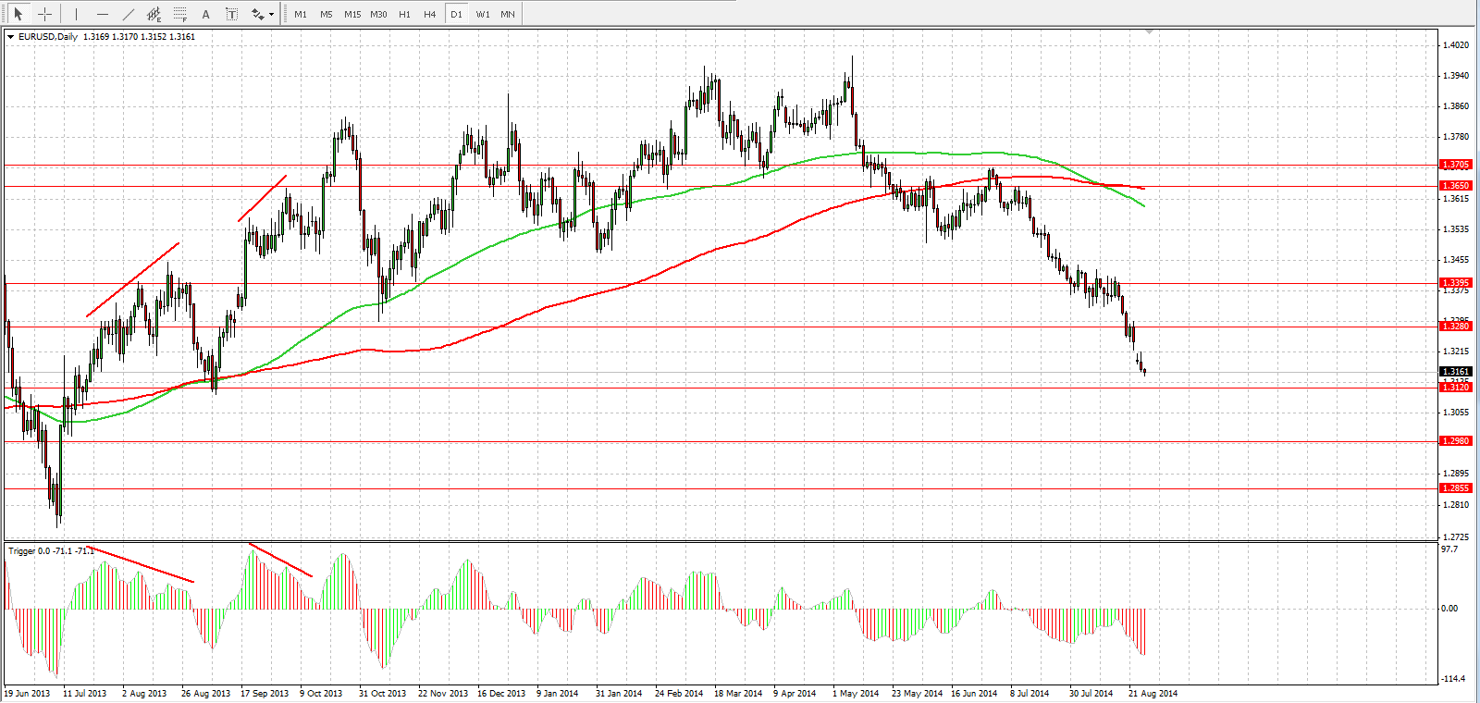The image size is (1480, 703).
Task: Switch to W1 weekly timeframe
Action: point(483,14)
